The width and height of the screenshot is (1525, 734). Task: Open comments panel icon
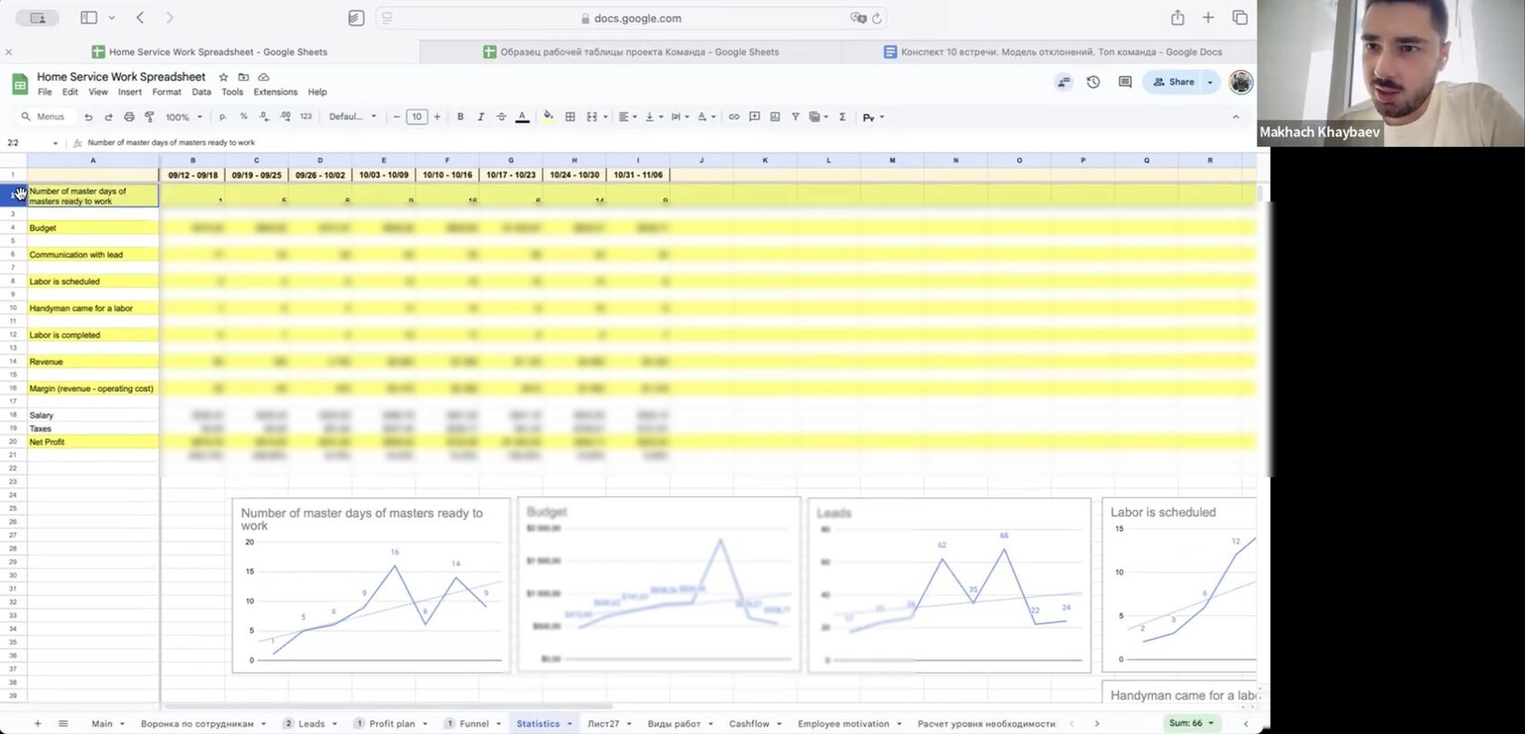1125,82
